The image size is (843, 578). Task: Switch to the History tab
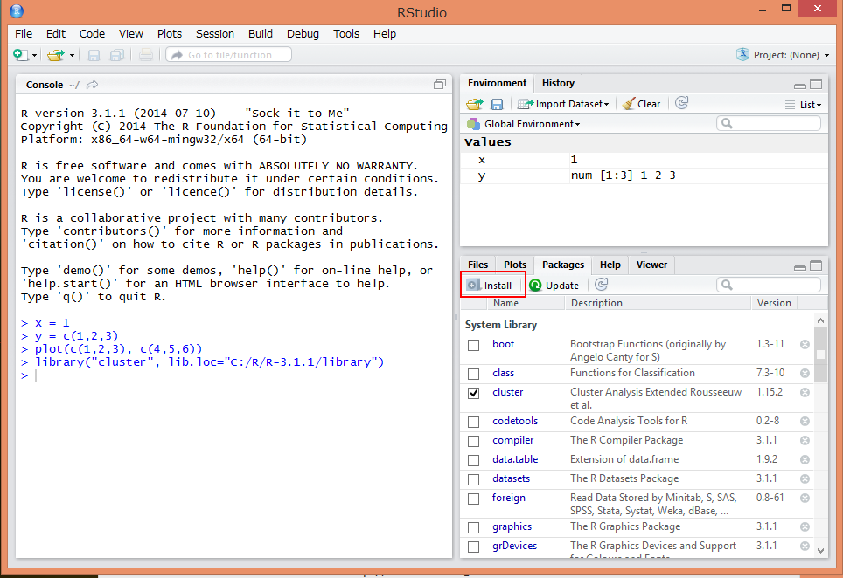(x=558, y=83)
